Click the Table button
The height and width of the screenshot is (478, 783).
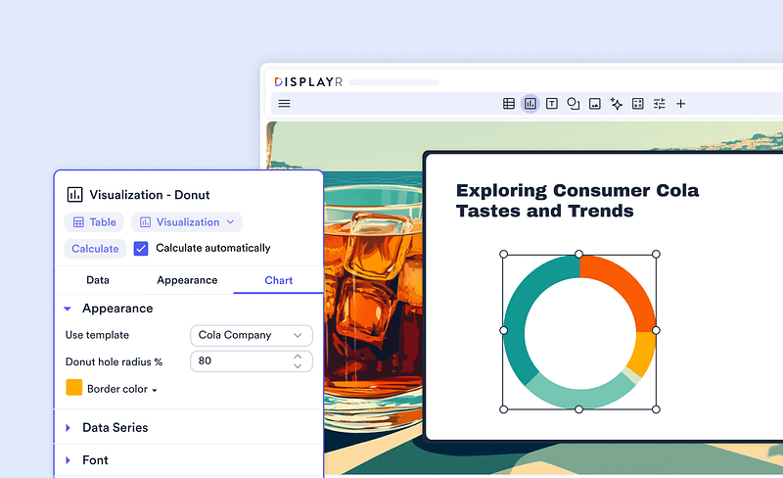94,222
